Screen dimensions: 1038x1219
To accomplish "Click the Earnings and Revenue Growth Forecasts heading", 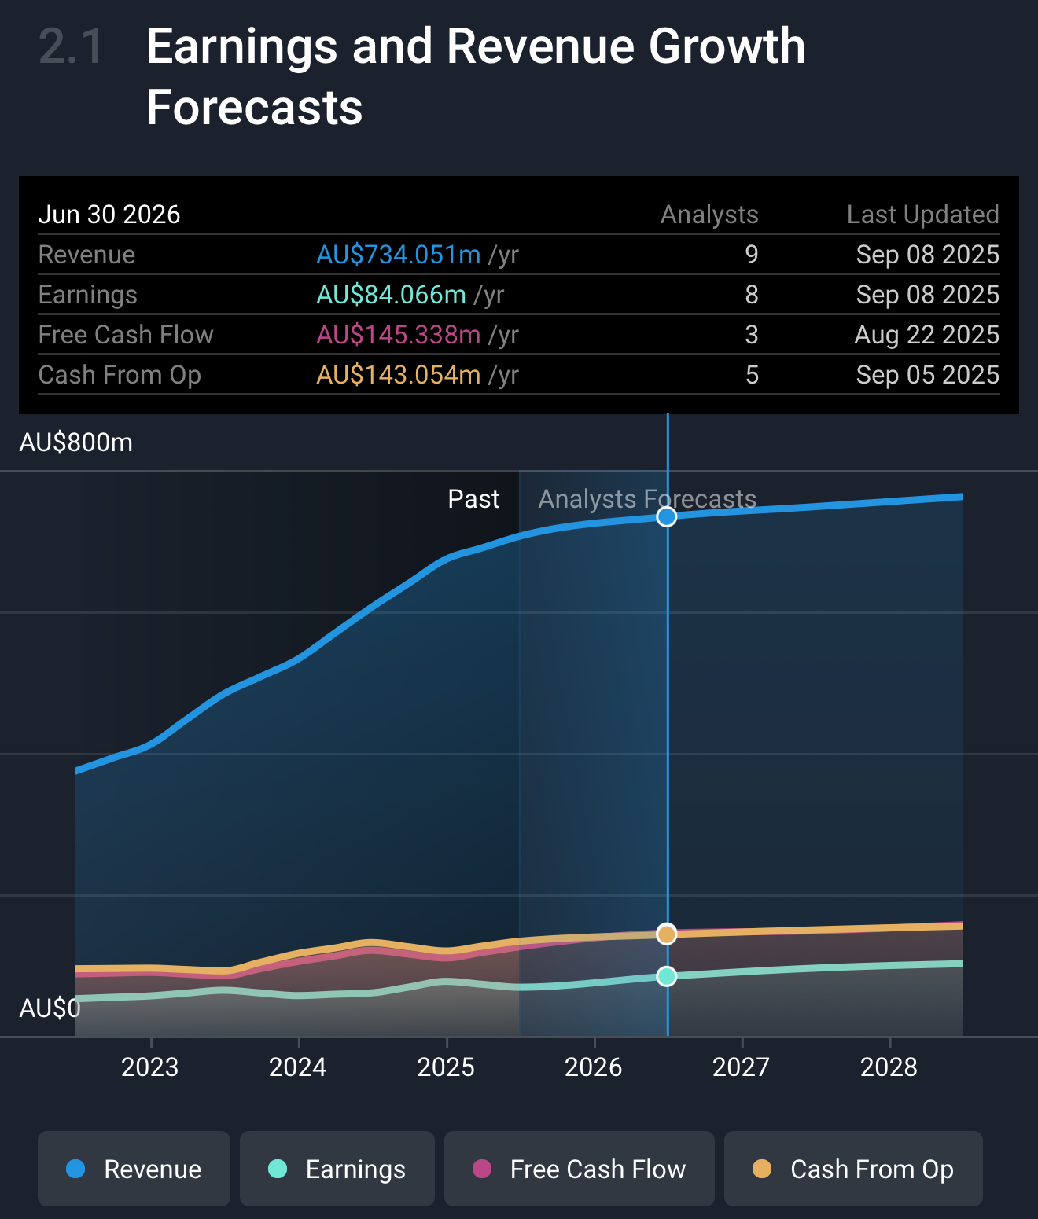I will click(x=476, y=76).
